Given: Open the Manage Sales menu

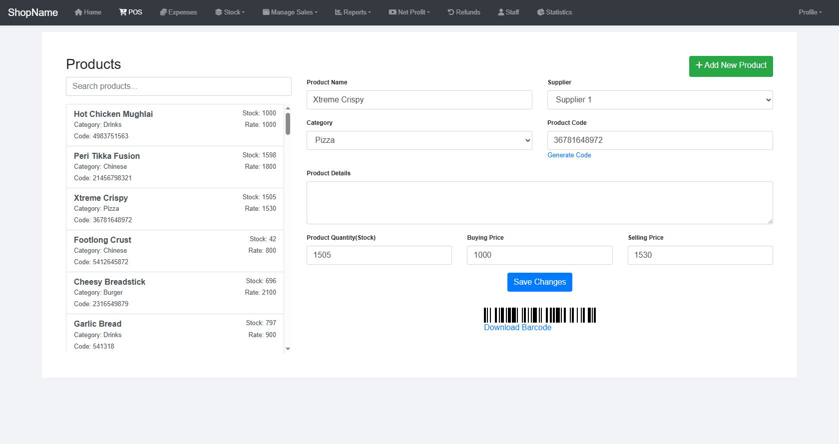Looking at the screenshot, I should (290, 12).
